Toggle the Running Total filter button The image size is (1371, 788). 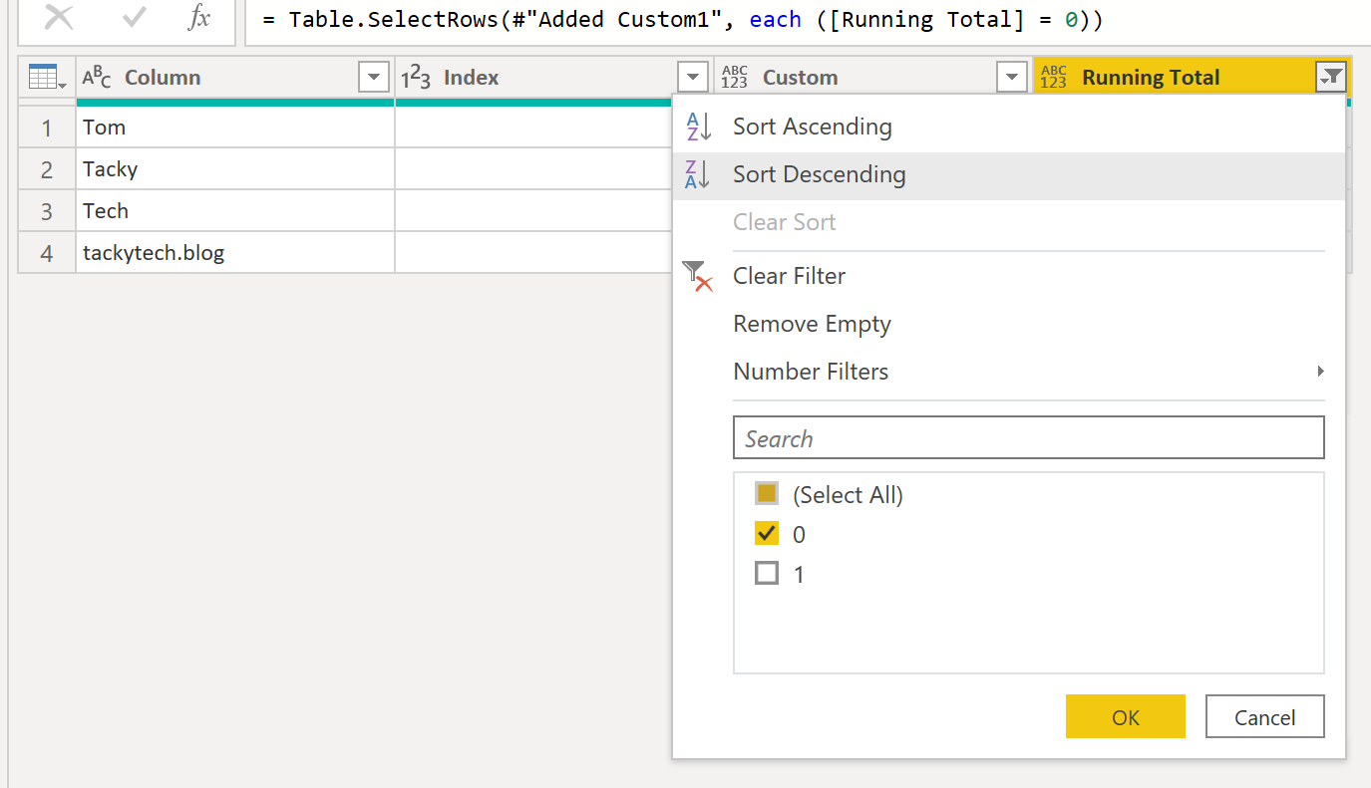(x=1331, y=77)
